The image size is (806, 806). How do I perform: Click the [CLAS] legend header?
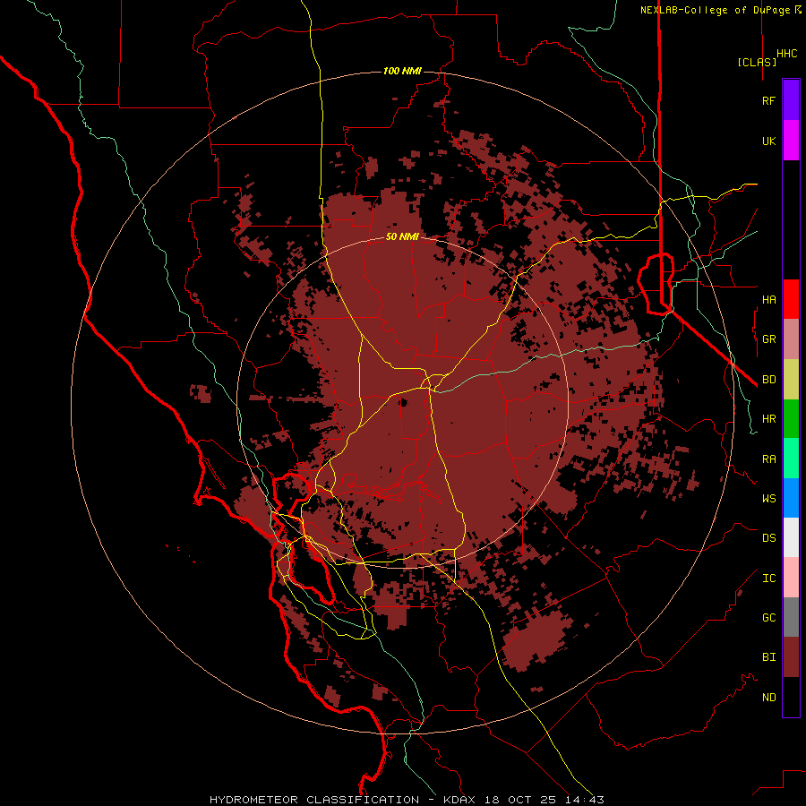[x=757, y=62]
